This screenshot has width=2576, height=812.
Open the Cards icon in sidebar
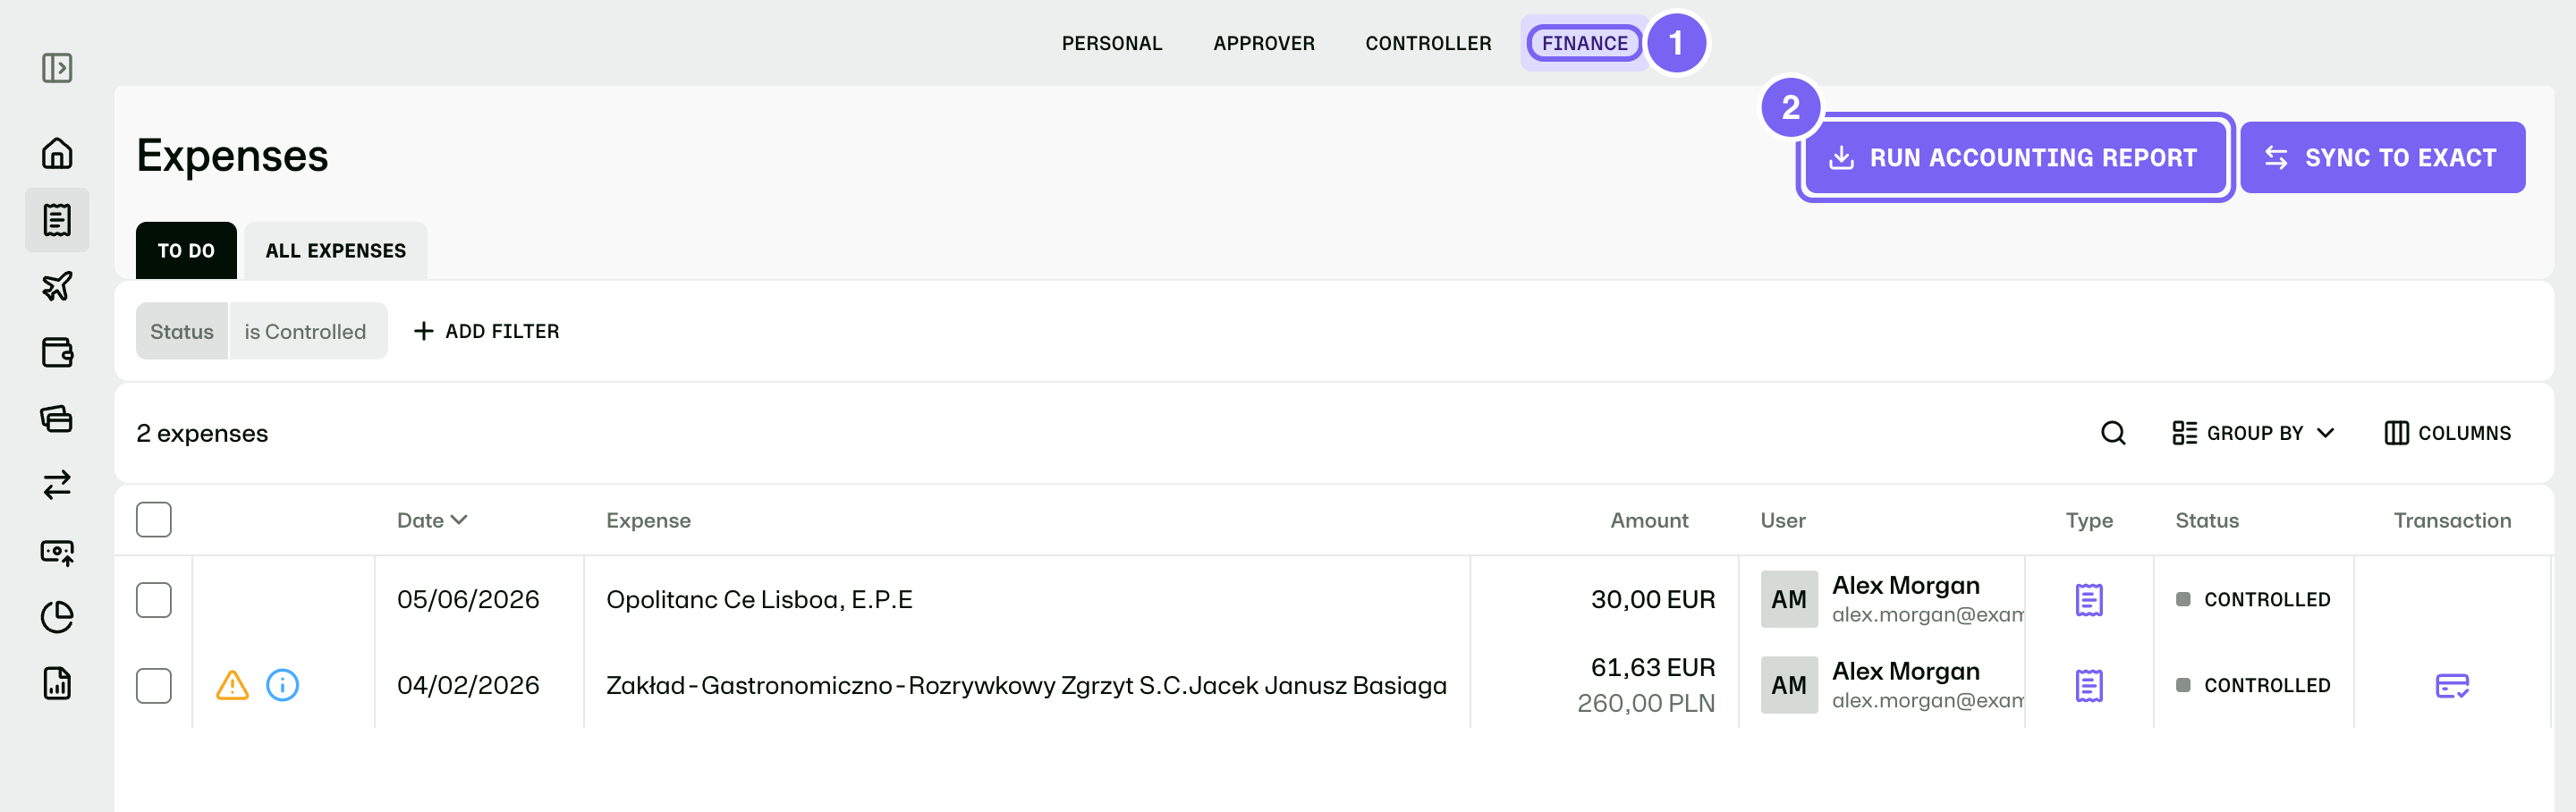(x=57, y=418)
